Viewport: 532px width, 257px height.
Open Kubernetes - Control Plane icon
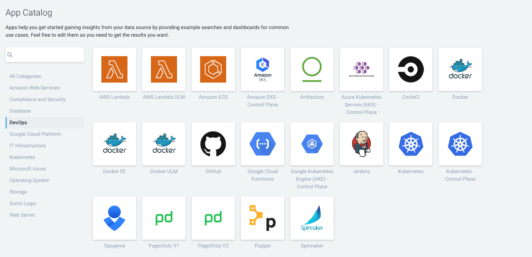tap(460, 144)
